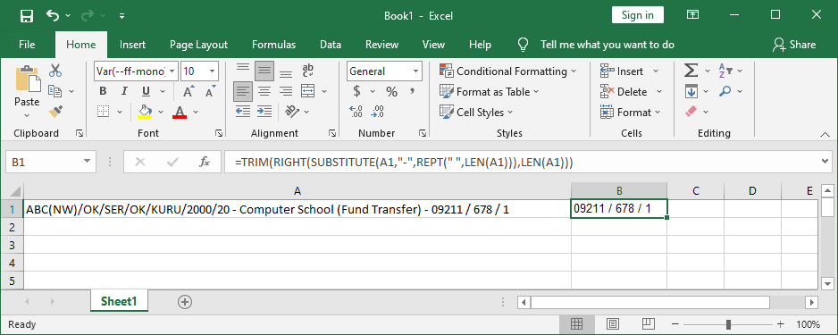The width and height of the screenshot is (838, 335).
Task: Toggle Center alignment button
Action: (x=264, y=91)
